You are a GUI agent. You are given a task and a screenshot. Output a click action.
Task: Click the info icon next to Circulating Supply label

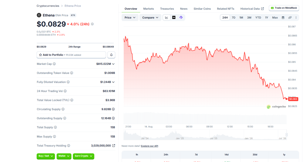pyautogui.click(x=63, y=109)
